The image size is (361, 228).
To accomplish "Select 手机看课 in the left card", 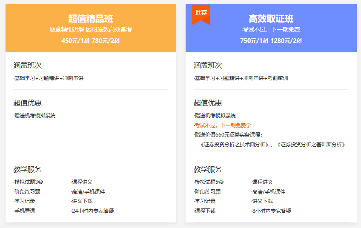I will [25, 211].
